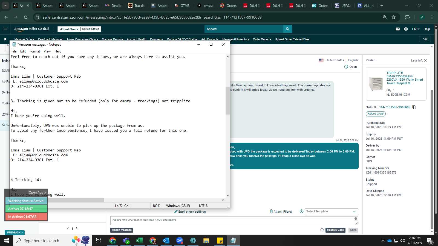438x246 pixels.
Task: Open Notepad Format menu
Action: [x=35, y=51]
